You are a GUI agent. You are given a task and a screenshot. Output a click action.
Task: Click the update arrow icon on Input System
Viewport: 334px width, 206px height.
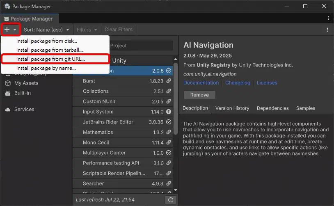pos(169,112)
